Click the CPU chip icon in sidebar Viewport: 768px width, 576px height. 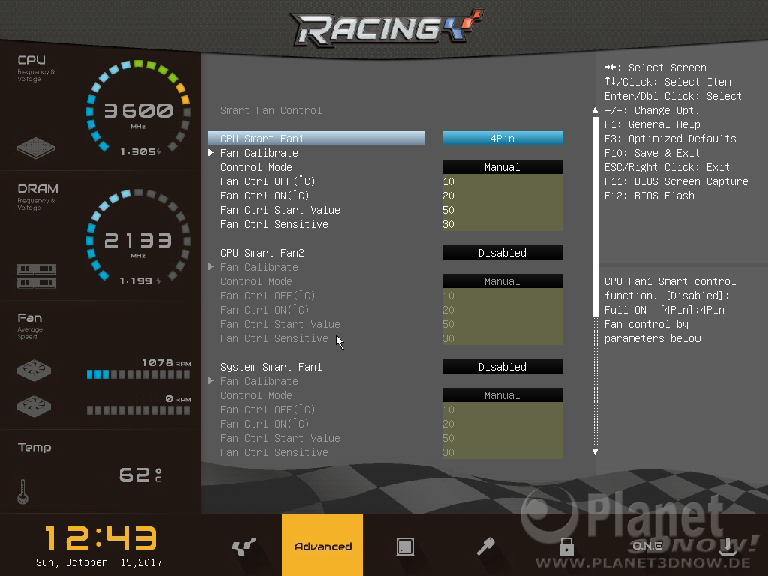click(36, 148)
